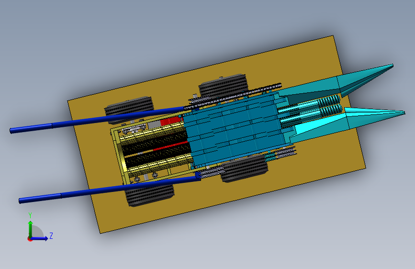Select the lower blue handle rod
415x269 pixels.
point(109,189)
